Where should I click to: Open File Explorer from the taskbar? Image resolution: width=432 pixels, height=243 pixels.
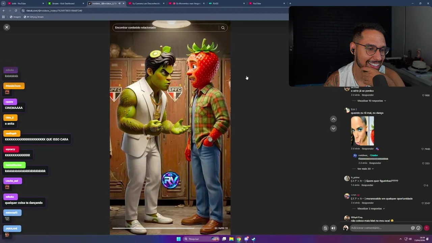(232, 239)
